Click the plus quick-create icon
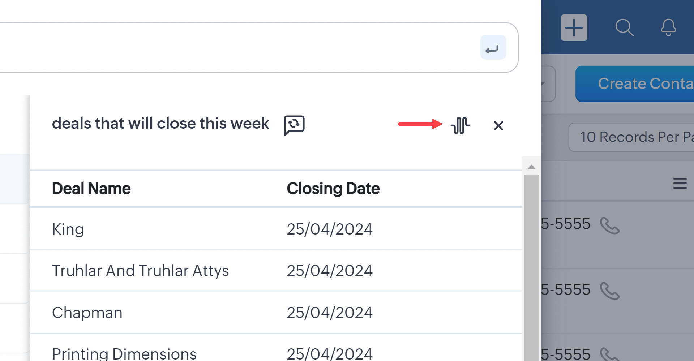694x361 pixels. pyautogui.click(x=574, y=27)
